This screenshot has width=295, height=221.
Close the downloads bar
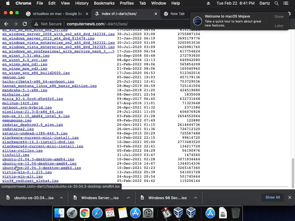click(290, 197)
